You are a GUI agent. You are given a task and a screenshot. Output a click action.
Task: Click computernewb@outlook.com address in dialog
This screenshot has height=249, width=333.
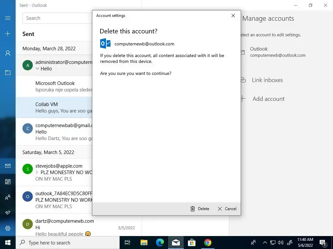144,44
